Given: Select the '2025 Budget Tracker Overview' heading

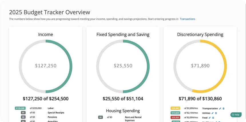Looking at the screenshot, I should [x=49, y=12].
